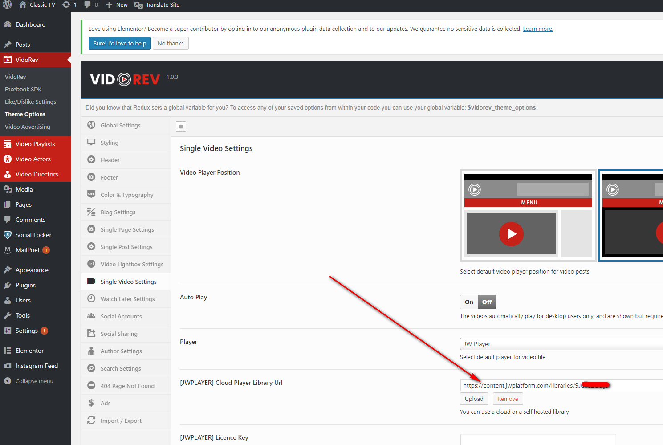Select the sidebar-layout video player position

[528, 216]
